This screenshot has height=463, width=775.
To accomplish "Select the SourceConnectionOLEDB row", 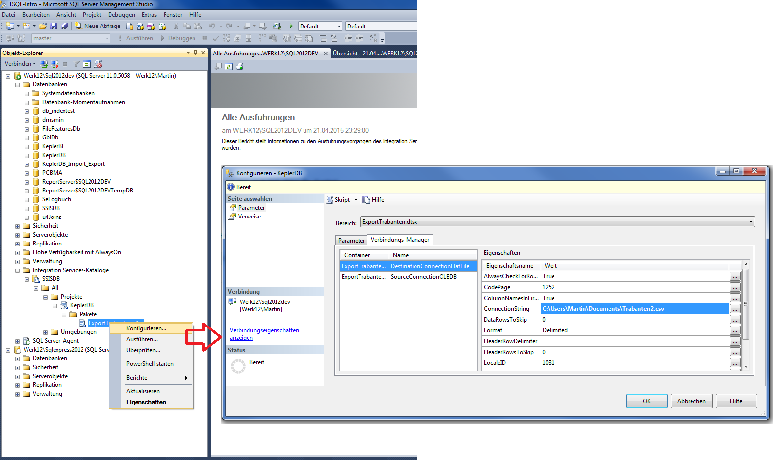I will (409, 277).
